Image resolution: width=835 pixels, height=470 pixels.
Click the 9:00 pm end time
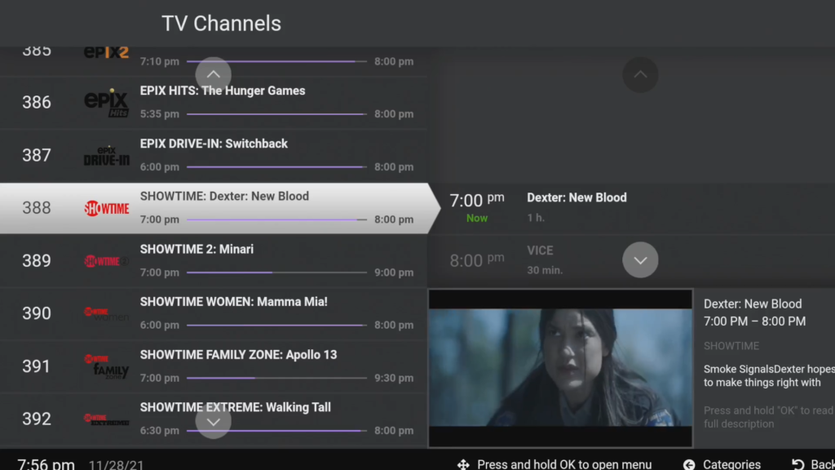(x=394, y=273)
